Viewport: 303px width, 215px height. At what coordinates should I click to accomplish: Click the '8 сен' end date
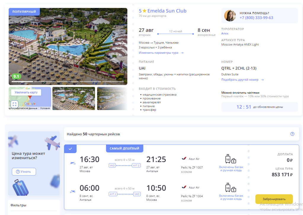[x=204, y=30]
